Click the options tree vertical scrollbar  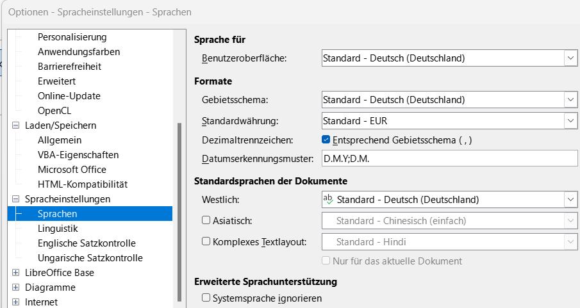pyautogui.click(x=179, y=211)
